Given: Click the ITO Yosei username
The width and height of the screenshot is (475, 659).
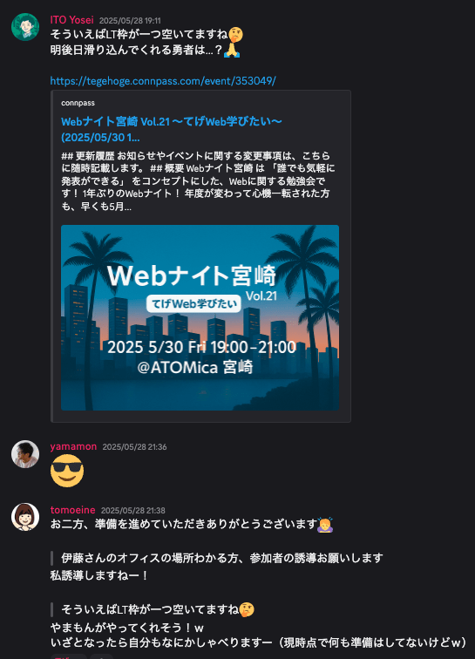Looking at the screenshot, I should (x=71, y=20).
